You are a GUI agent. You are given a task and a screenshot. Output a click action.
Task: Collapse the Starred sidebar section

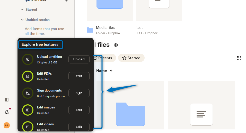point(22,10)
